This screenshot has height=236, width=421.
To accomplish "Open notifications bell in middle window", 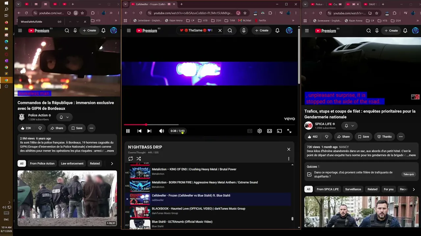I will click(277, 30).
